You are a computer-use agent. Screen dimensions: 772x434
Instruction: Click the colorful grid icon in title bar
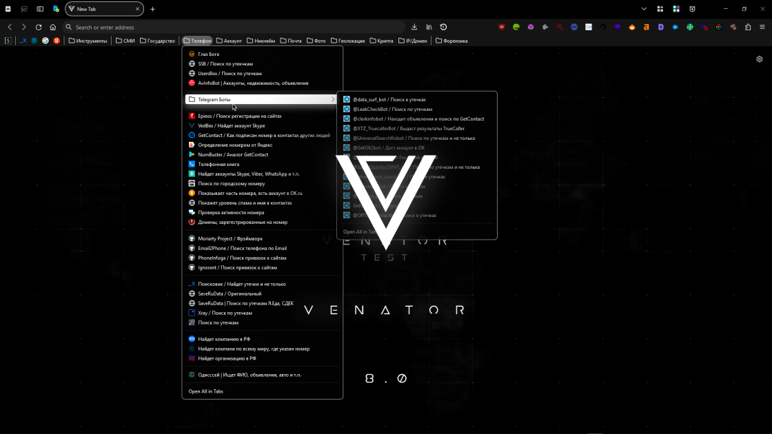pos(676,9)
